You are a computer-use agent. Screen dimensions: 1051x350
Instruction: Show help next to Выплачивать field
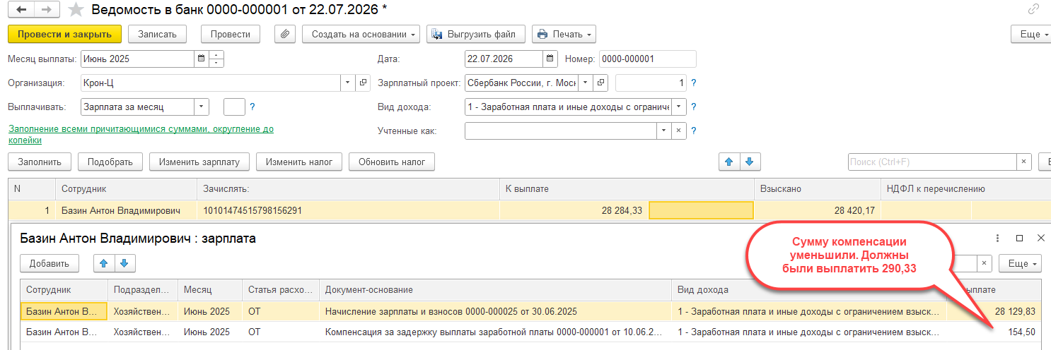[x=252, y=107]
